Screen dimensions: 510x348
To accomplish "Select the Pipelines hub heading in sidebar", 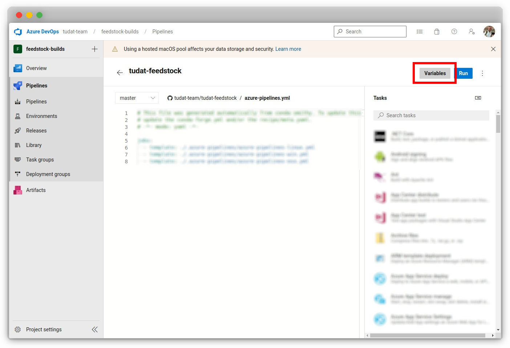I will 56,86.
